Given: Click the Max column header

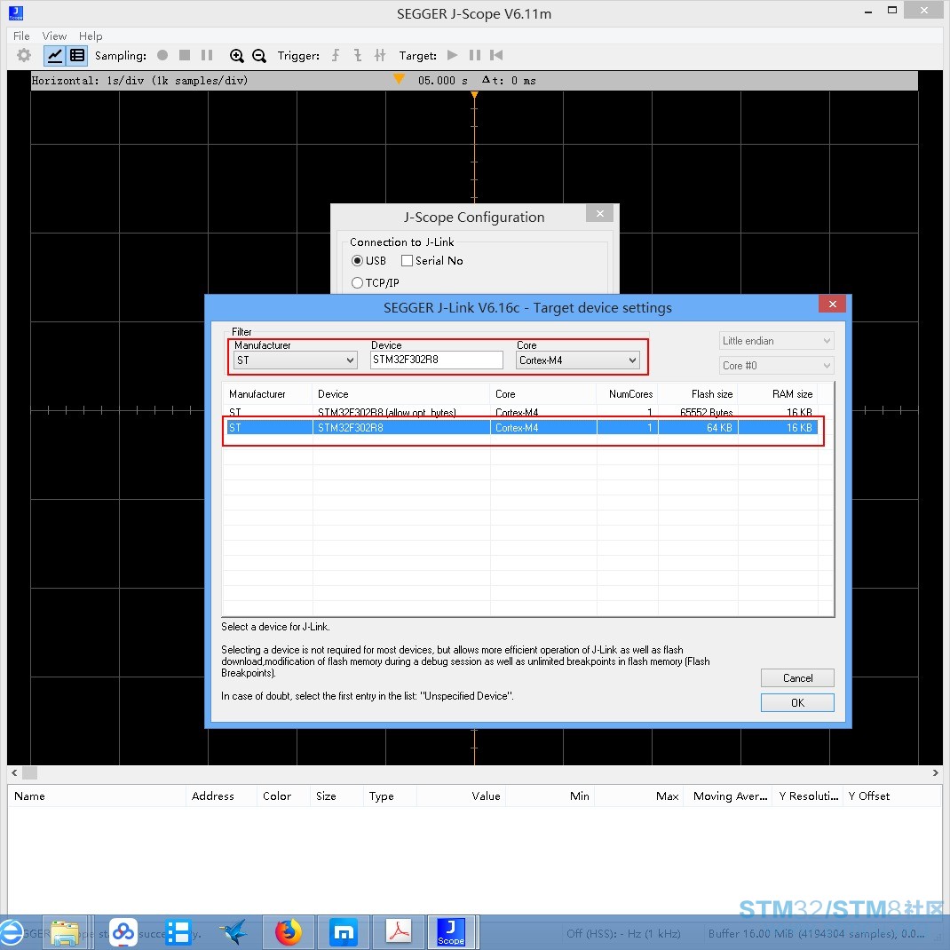Looking at the screenshot, I should tap(639, 796).
